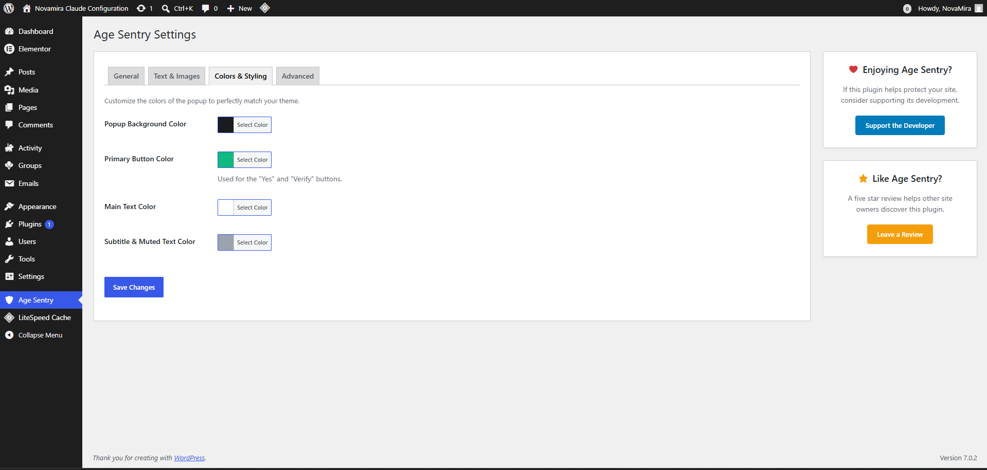Click Support the Developer button
This screenshot has height=470, width=987.
tap(900, 125)
